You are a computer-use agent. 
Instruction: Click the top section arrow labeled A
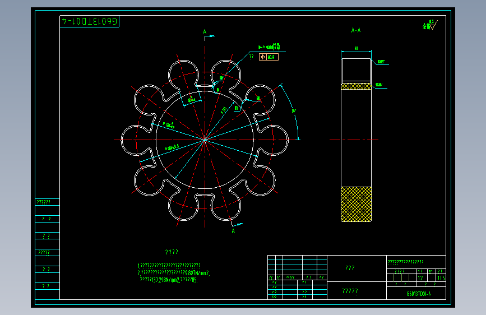tap(209, 34)
